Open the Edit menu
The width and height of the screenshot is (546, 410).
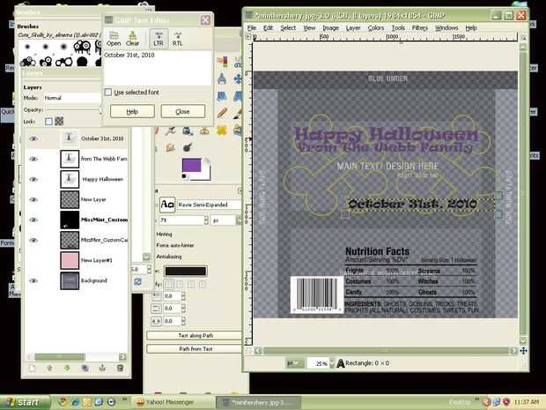pyautogui.click(x=268, y=28)
